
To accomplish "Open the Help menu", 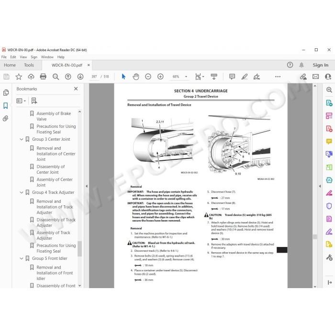I will 61,57.
